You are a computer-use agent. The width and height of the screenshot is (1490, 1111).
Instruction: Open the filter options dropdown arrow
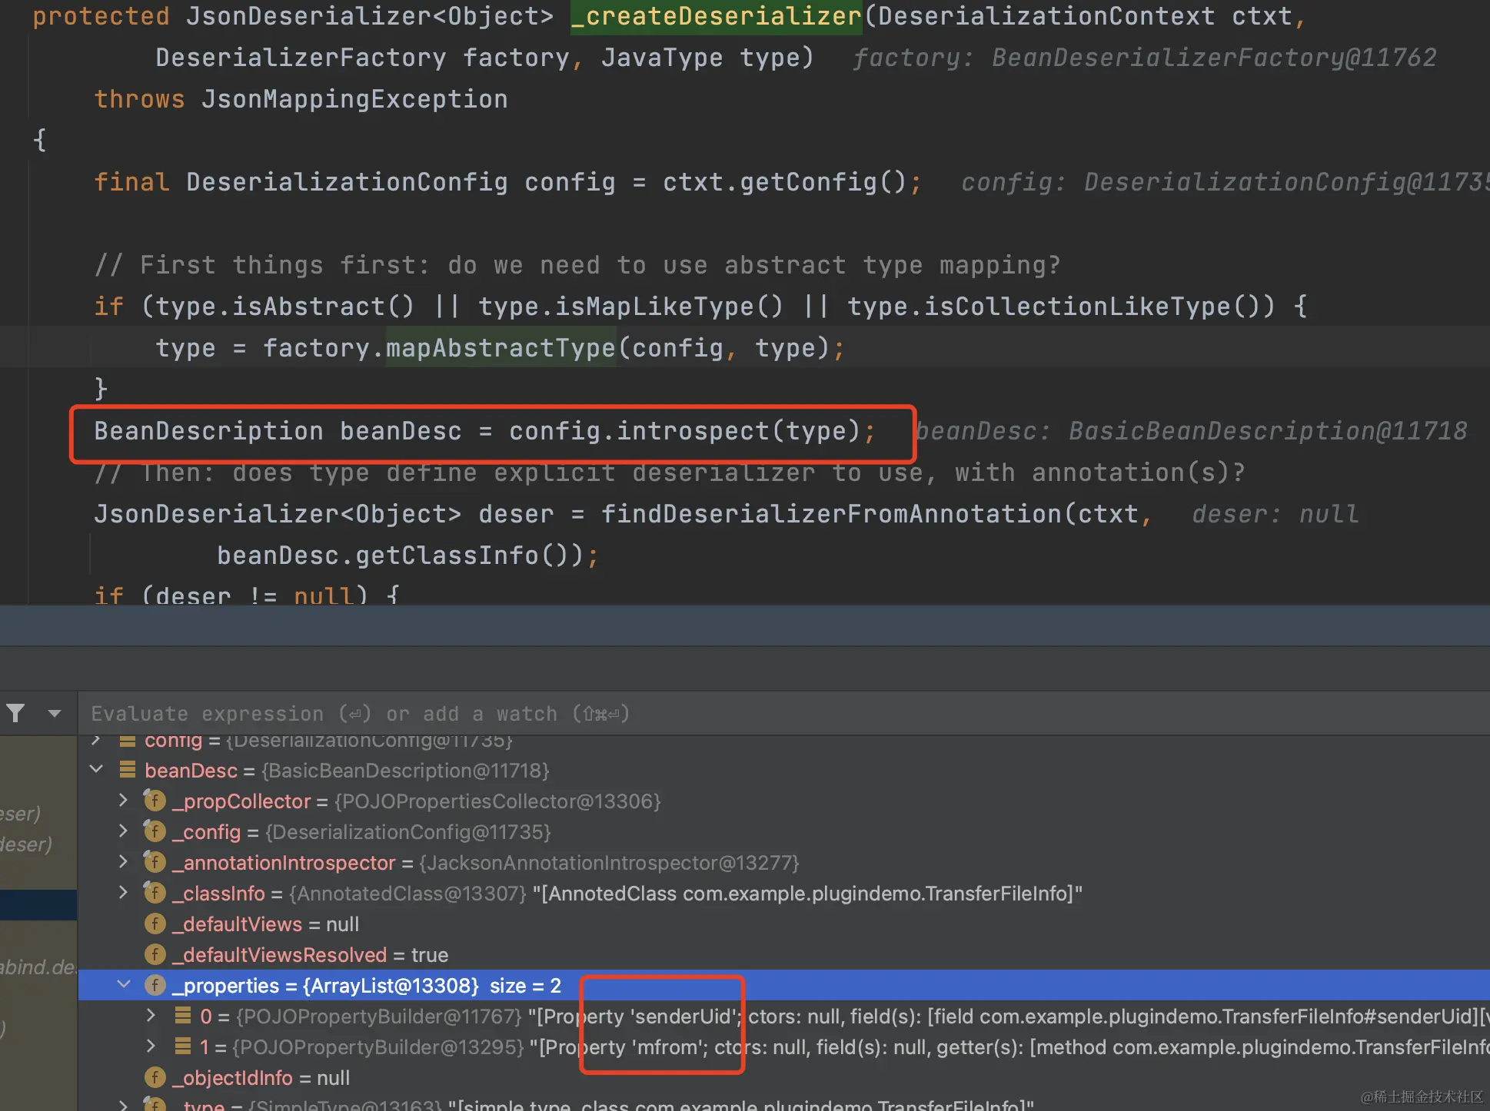tap(54, 713)
